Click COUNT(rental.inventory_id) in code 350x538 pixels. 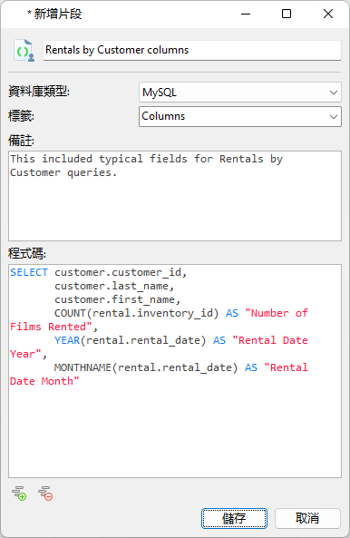pyautogui.click(x=136, y=313)
